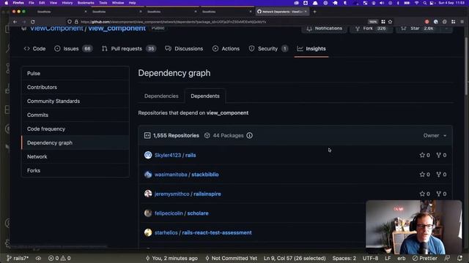Viewport: 469px width, 263px height.
Task: Open the Bookmarks menu
Action: click(x=86, y=3)
